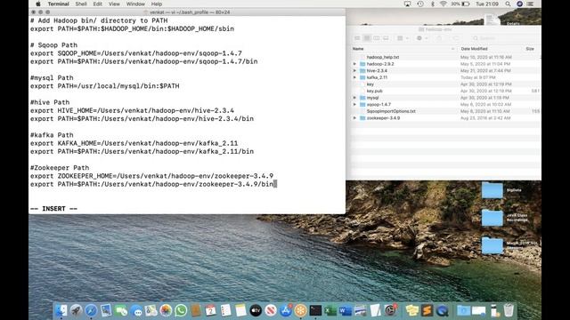Viewport: 570px width, 320px height.
Task: Open the Help menu
Action: click(157, 4)
